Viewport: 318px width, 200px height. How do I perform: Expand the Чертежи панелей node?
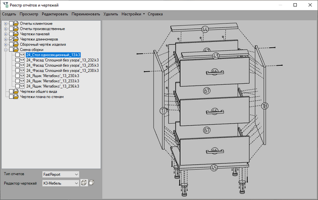click(6, 34)
